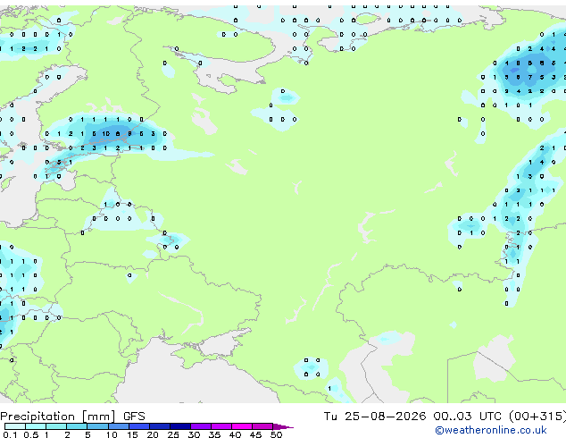The width and height of the screenshot is (566, 438).
Task: Select the 5–10 mm legend color swatch
Action: 97,426
